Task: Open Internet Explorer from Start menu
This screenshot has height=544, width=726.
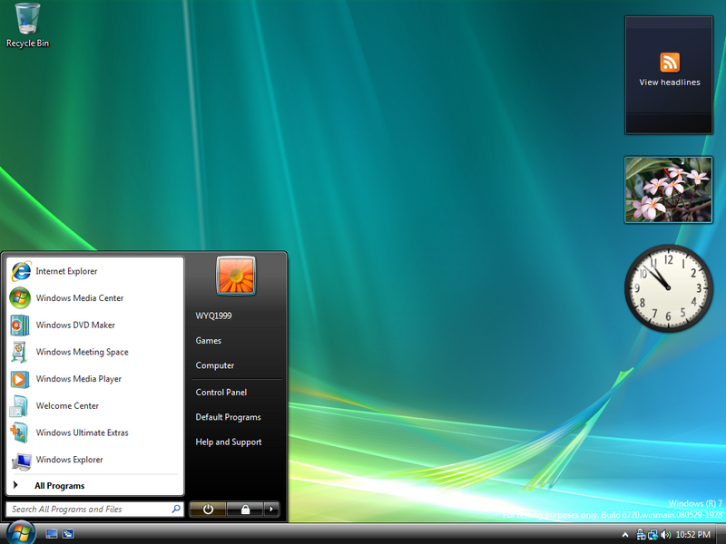Action: (x=65, y=271)
